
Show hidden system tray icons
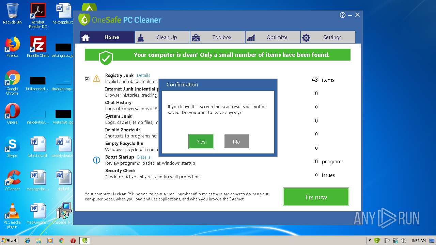pos(370,240)
